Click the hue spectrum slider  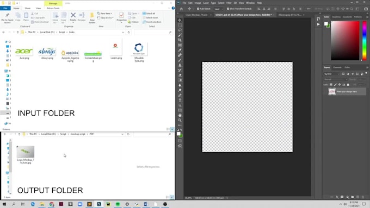pyautogui.click(x=365, y=41)
